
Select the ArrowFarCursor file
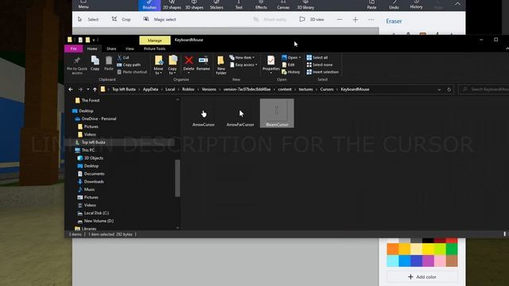240,114
